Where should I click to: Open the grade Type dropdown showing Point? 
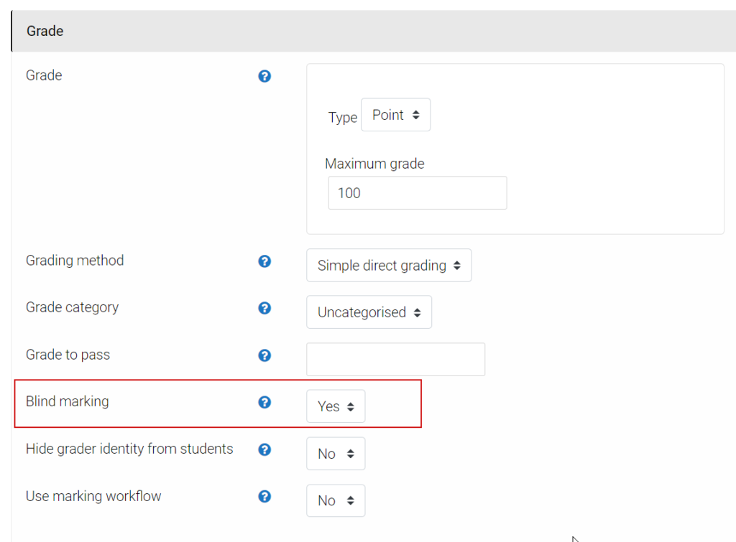395,114
